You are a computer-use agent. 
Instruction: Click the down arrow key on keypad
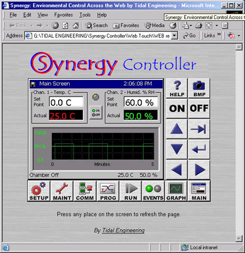pos(177,149)
